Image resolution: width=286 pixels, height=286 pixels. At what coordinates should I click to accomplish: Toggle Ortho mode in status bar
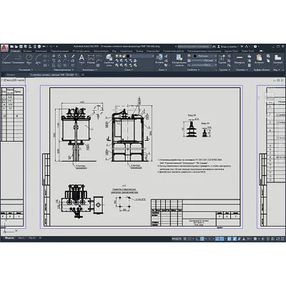pyautogui.click(x=197, y=239)
